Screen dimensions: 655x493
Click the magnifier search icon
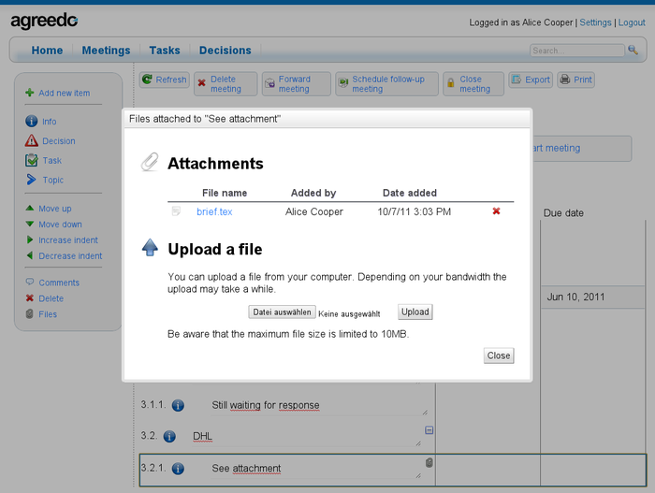[633, 51]
